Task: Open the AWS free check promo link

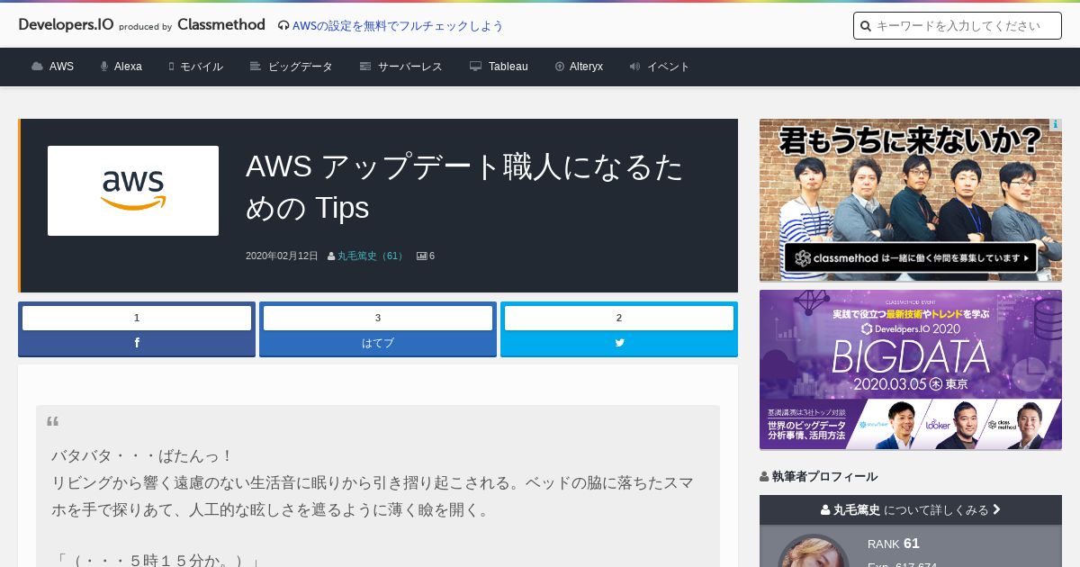Action: 398,26
